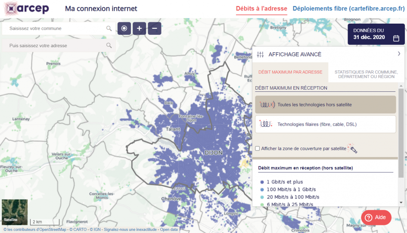The width and height of the screenshot is (407, 233).
Task: Collapse the Affichage avancé panel chevron
Action: click(x=399, y=54)
